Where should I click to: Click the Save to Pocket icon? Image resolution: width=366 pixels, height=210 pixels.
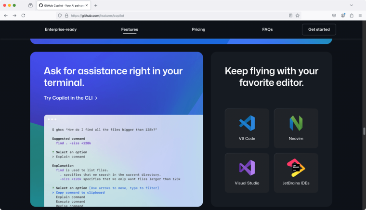pos(334,15)
